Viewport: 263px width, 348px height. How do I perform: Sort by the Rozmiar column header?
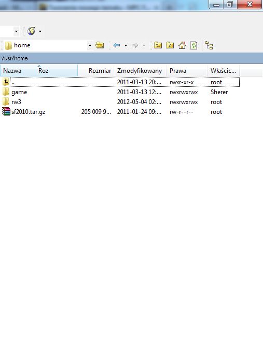(96, 71)
